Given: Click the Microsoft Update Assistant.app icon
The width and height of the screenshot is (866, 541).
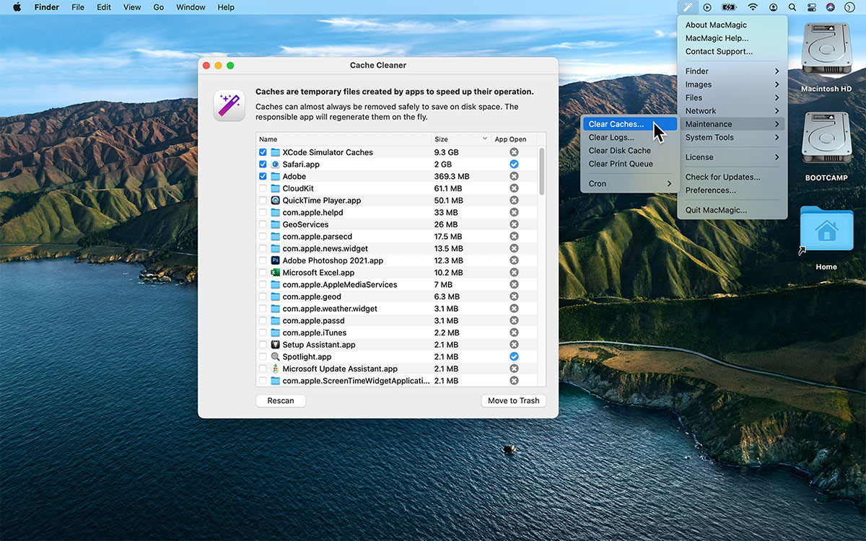Looking at the screenshot, I should pyautogui.click(x=275, y=369).
